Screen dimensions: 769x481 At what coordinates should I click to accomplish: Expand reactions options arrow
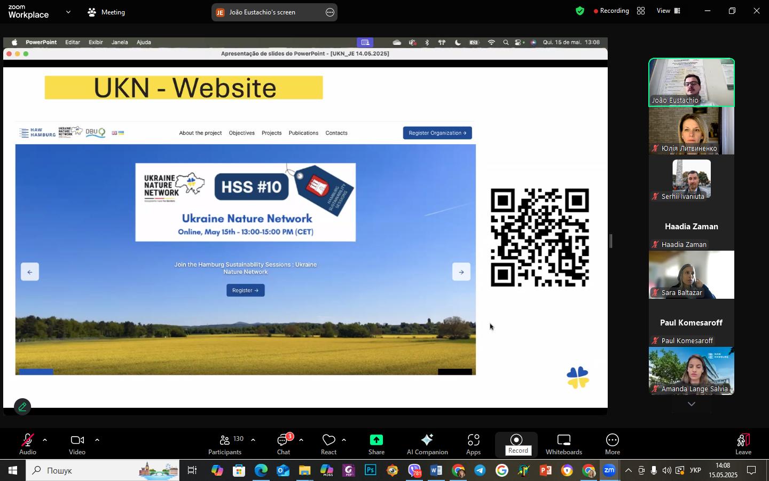pos(344,440)
